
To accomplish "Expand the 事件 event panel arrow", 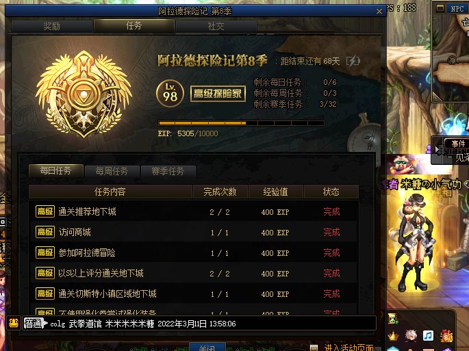I will coord(437,149).
